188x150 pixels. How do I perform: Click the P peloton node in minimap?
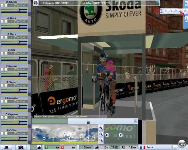pos(121,135)
